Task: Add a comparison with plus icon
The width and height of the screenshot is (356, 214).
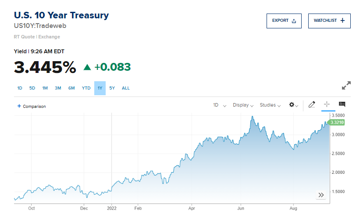Action: click(x=19, y=106)
